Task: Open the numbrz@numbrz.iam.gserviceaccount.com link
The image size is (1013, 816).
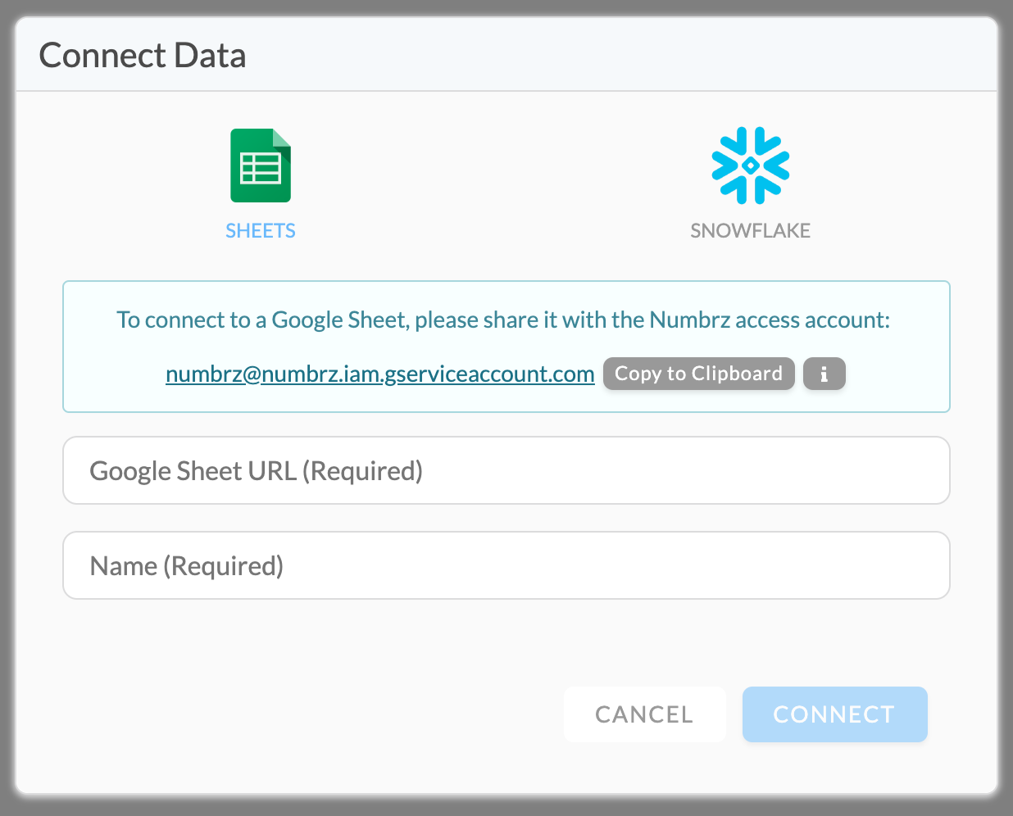Action: tap(379, 374)
